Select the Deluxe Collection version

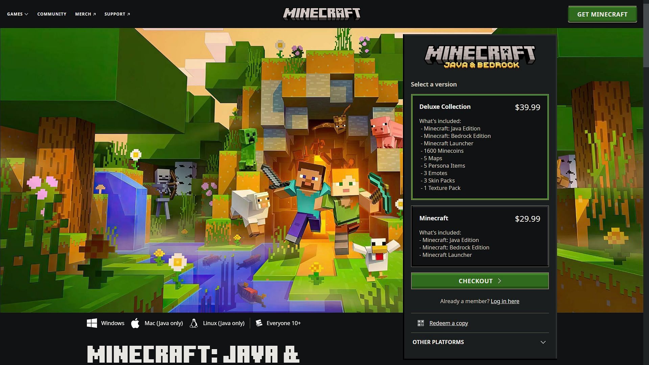point(480,147)
